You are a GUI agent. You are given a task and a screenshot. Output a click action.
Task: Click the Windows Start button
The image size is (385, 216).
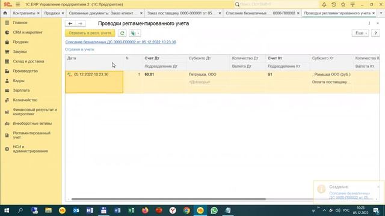[7, 211]
